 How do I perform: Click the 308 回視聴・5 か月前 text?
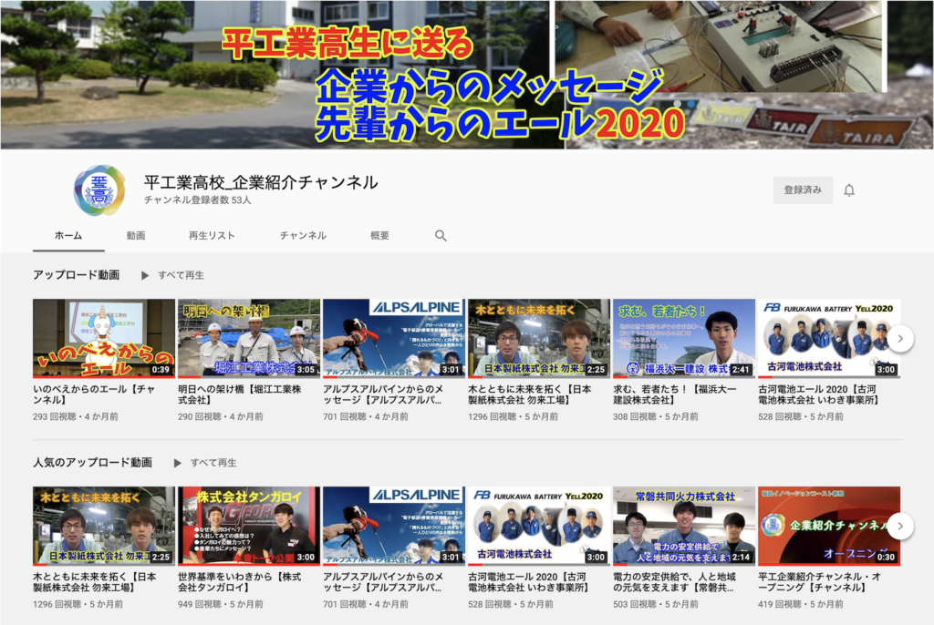pos(655,416)
